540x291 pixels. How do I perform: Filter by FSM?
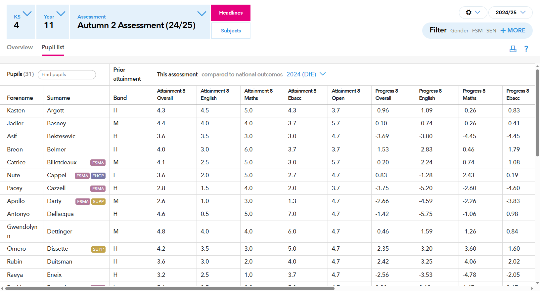click(x=477, y=31)
